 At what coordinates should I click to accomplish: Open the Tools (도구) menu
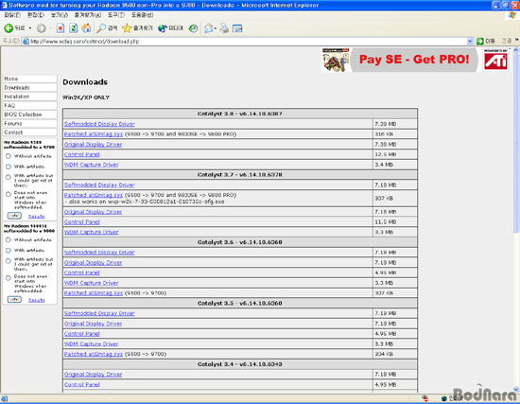[116, 15]
